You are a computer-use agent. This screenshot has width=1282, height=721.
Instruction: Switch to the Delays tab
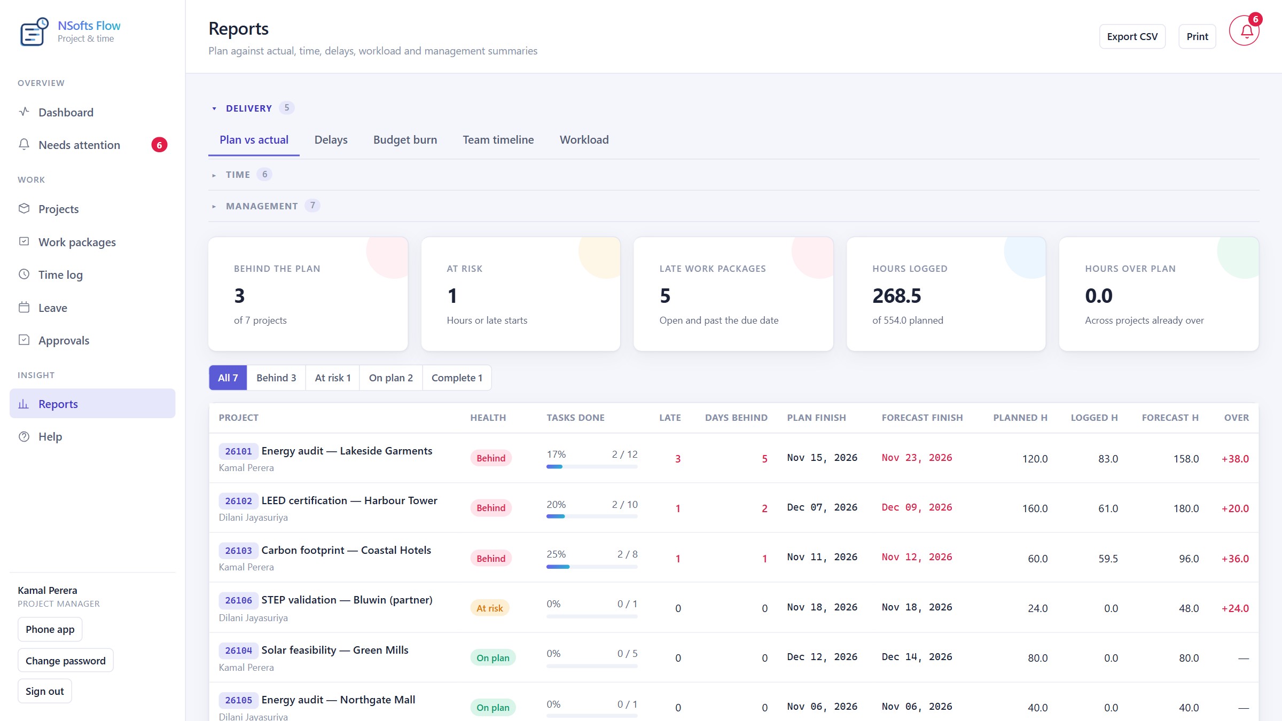click(331, 140)
